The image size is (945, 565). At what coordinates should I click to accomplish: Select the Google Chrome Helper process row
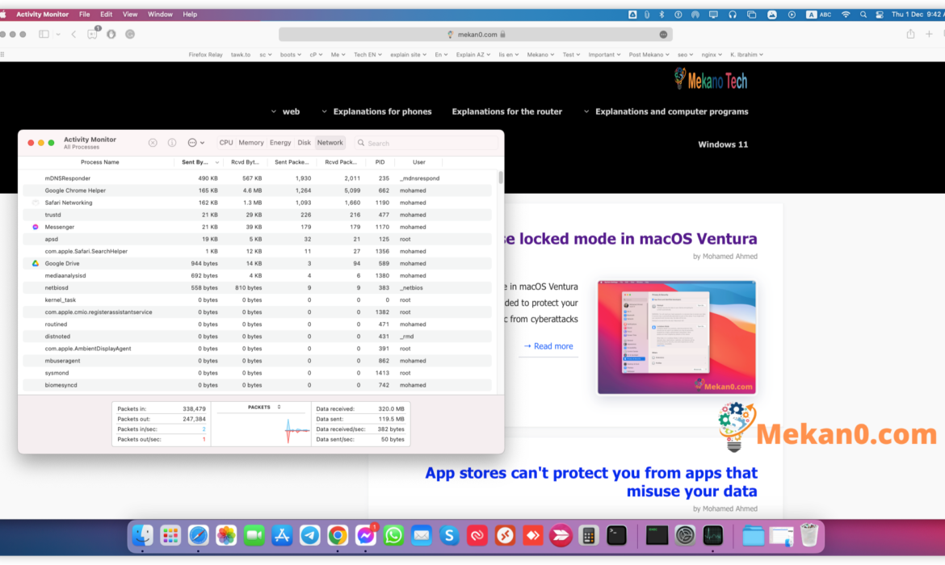tap(258, 190)
